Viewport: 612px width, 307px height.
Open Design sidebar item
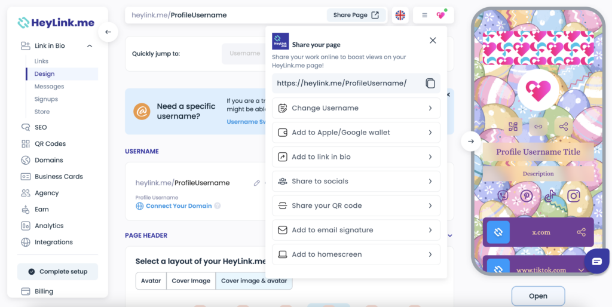[x=62, y=73]
